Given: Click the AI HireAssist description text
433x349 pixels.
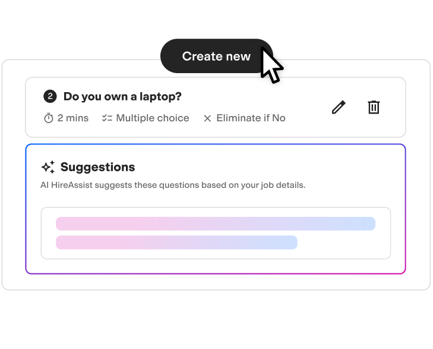Looking at the screenshot, I should pyautogui.click(x=173, y=185).
